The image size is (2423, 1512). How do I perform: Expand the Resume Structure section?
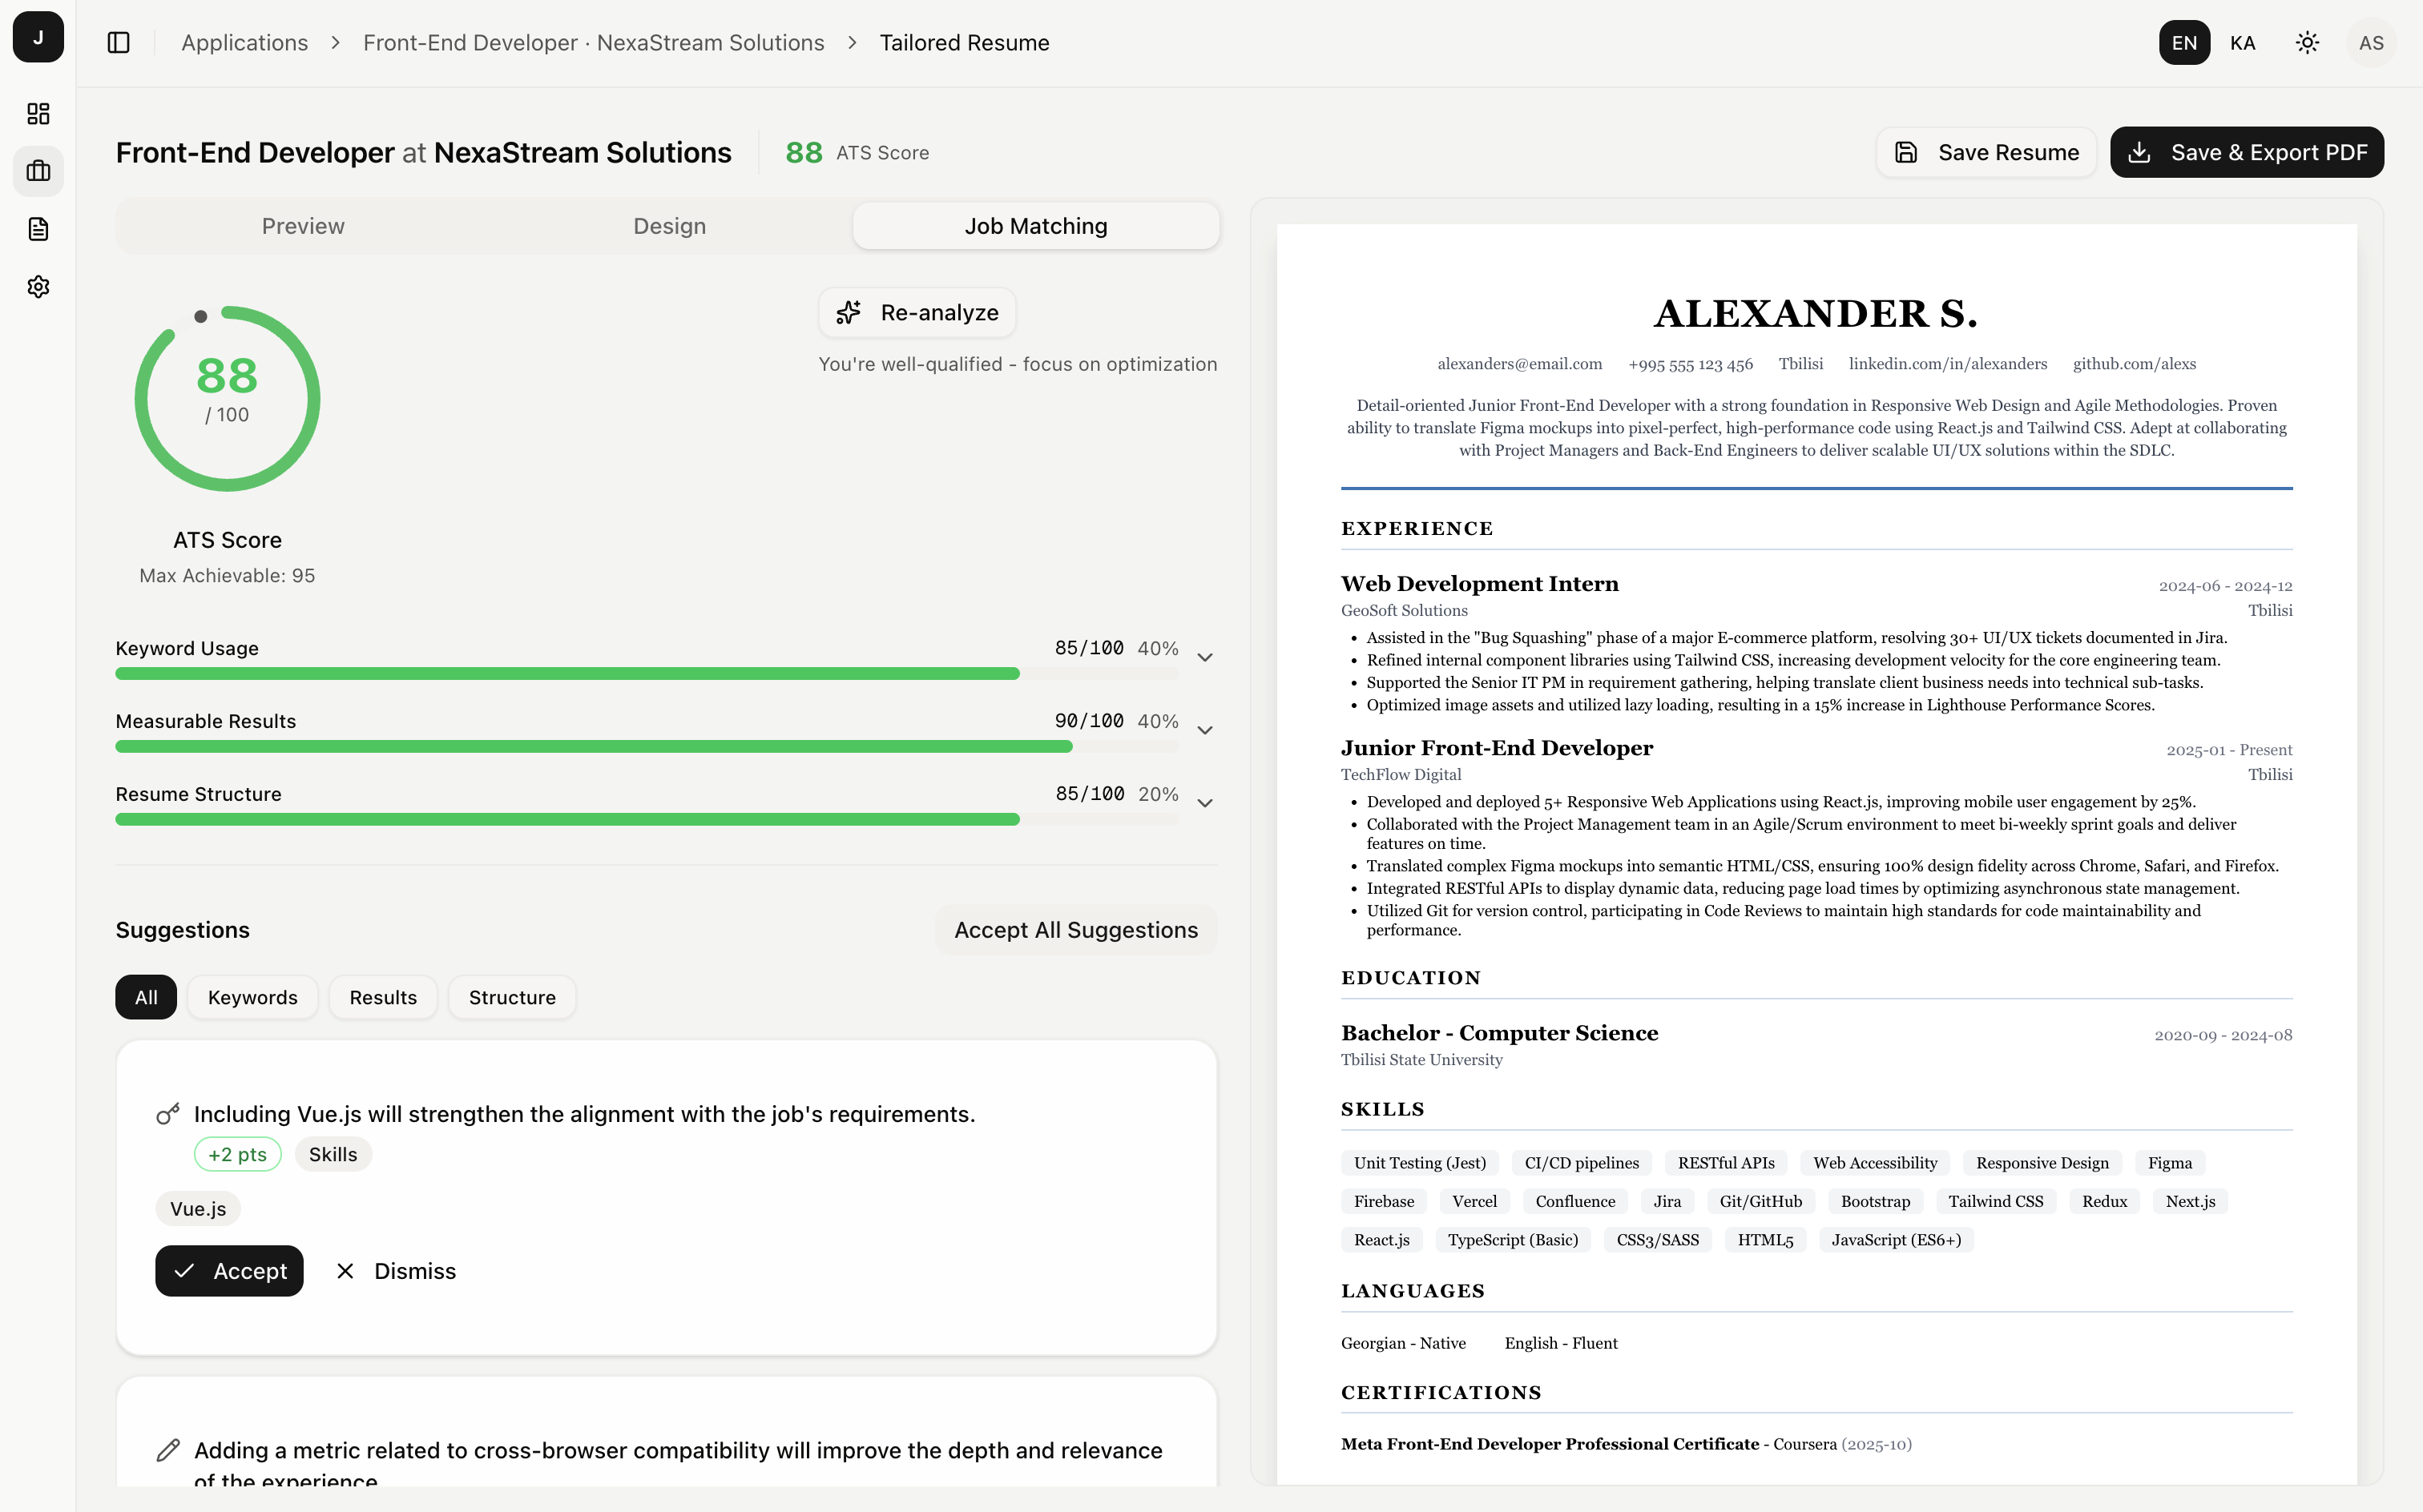tap(1204, 803)
